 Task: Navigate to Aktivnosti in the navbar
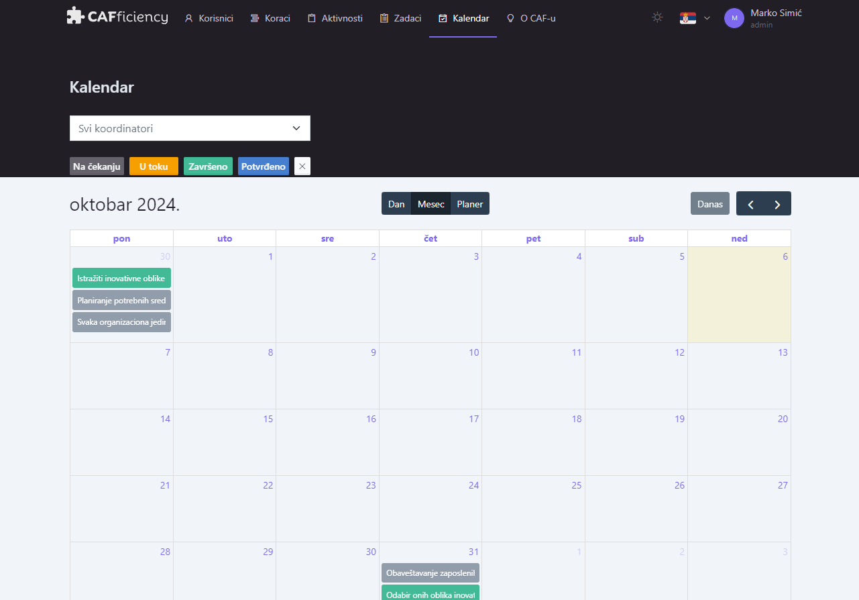coord(335,18)
